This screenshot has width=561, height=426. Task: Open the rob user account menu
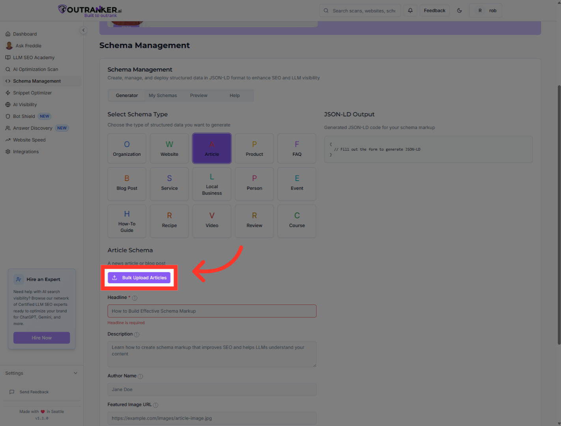coord(486,11)
